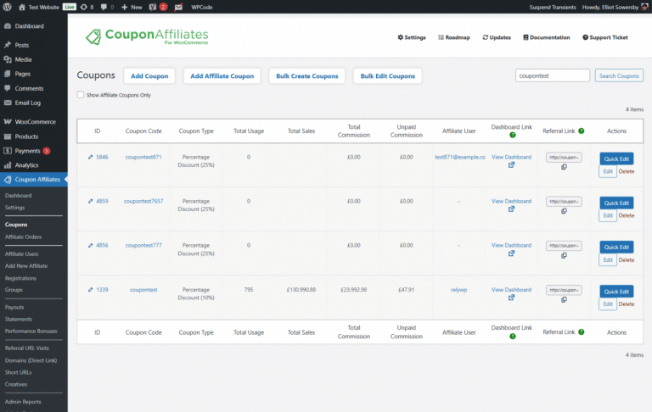
Task: Click the CouponAffiliates logo
Action: click(147, 36)
